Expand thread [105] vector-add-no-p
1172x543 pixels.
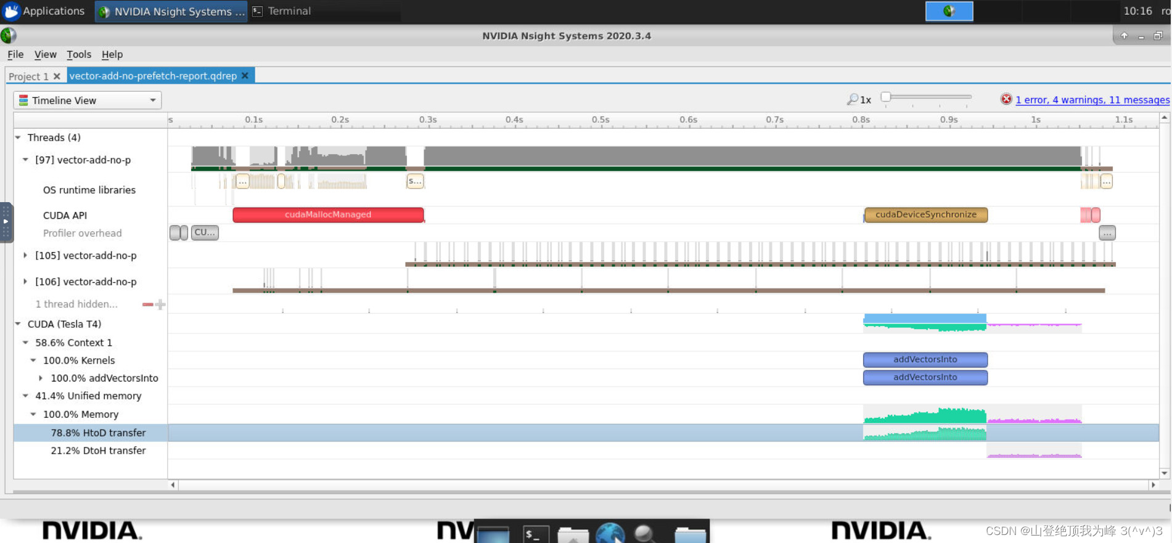[25, 255]
